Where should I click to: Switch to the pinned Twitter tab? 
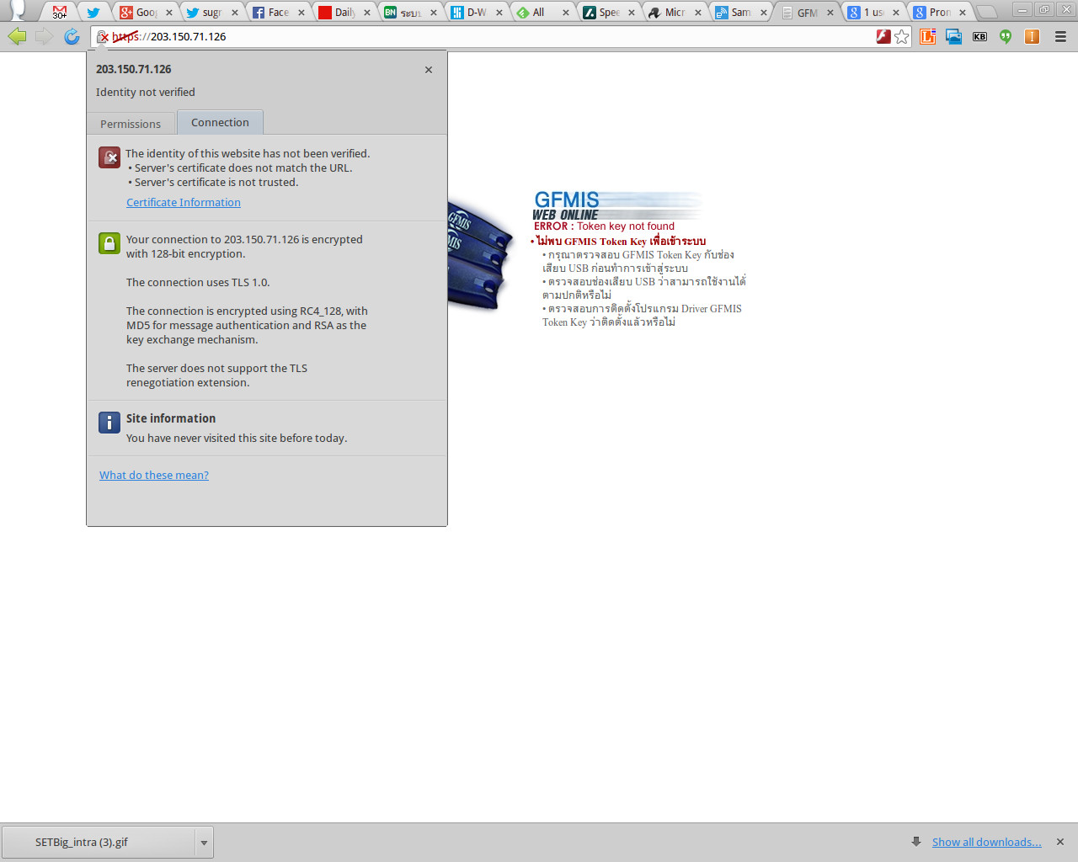[93, 12]
